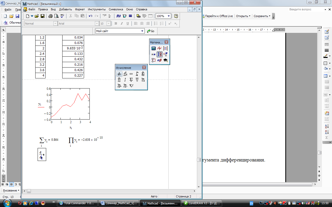Click Перейти к Office Live button
Viewport: 332px width, 207px height.
[218, 16]
